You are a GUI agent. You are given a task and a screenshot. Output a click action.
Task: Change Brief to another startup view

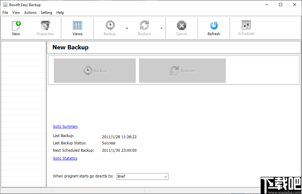click(x=142, y=177)
